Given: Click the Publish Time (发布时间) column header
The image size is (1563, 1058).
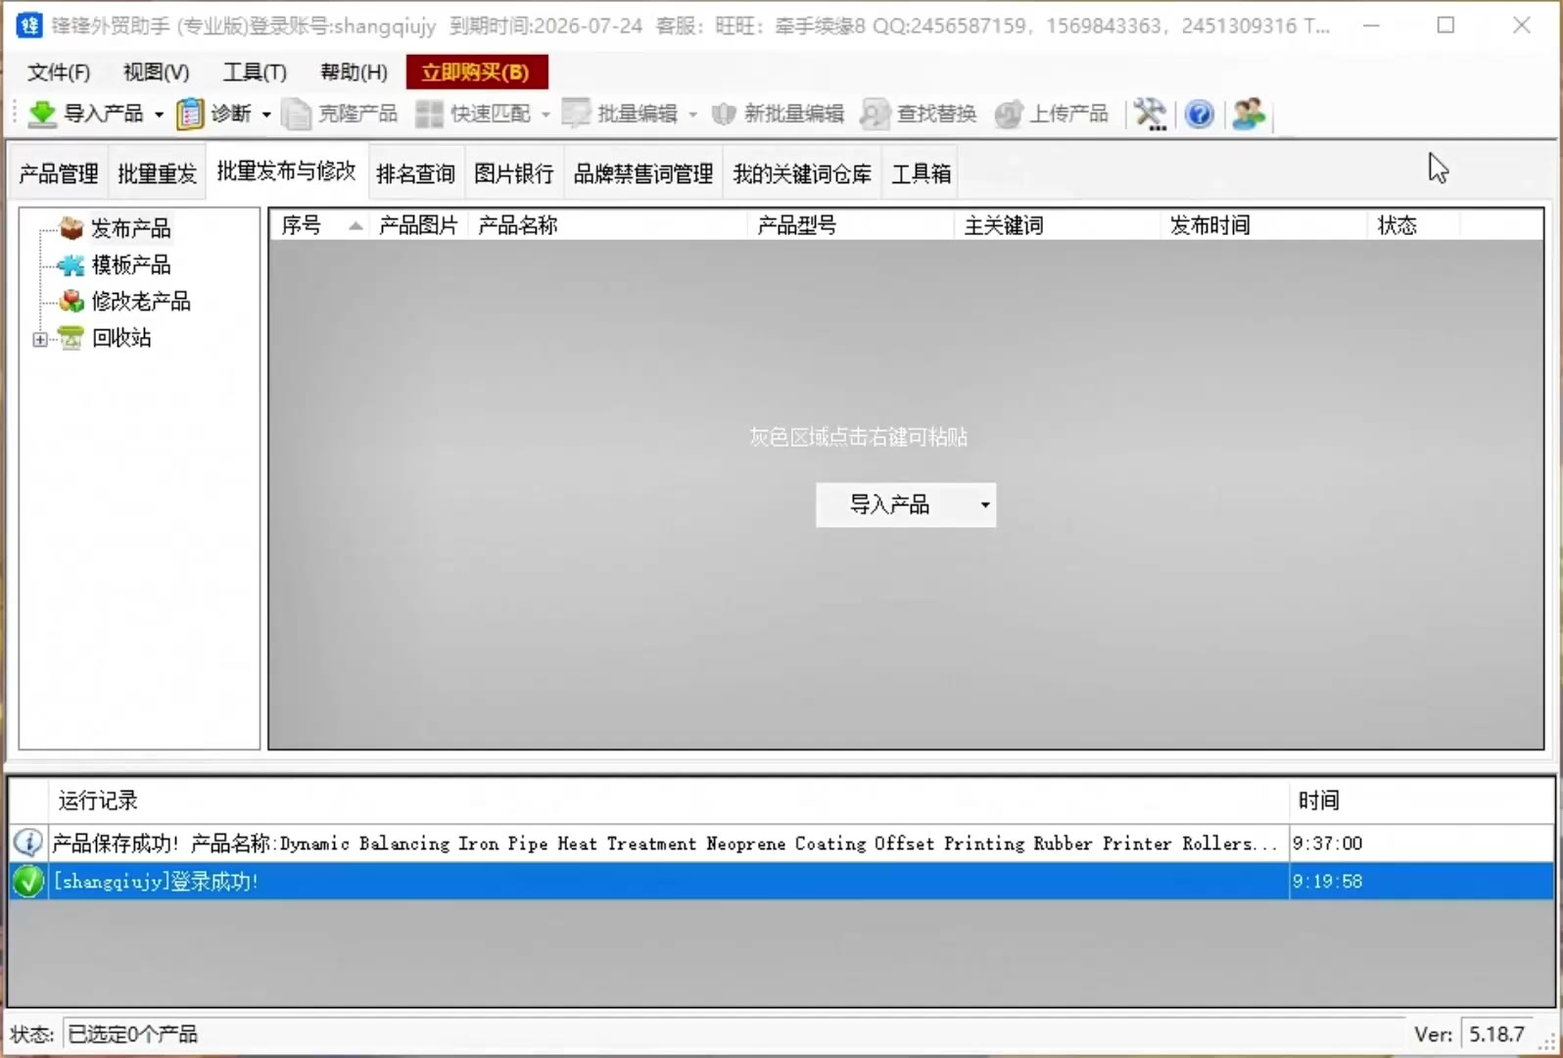Looking at the screenshot, I should tap(1262, 225).
